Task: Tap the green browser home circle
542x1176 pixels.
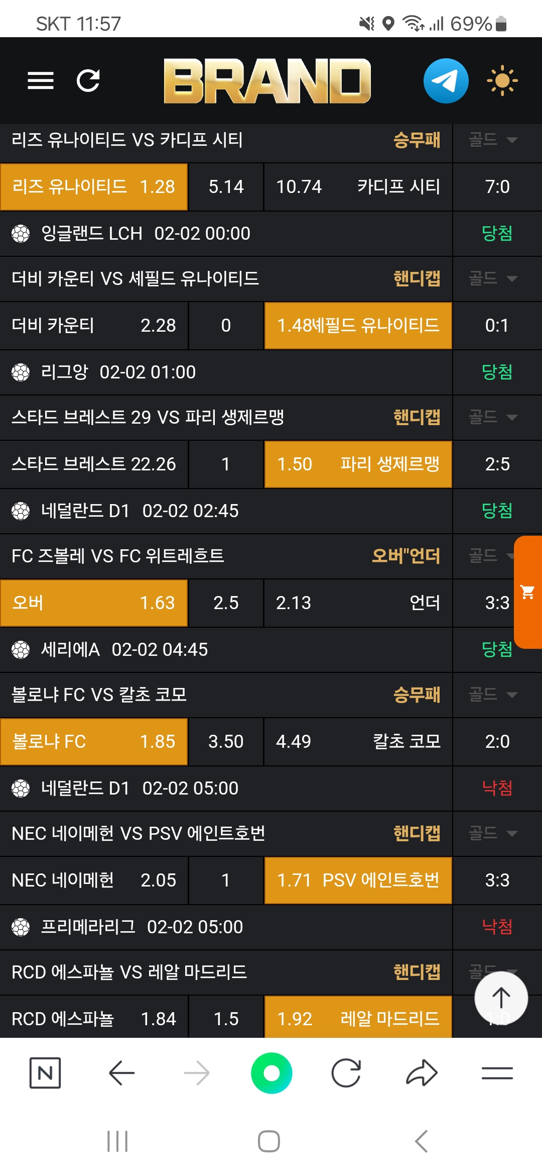Action: point(272,1073)
